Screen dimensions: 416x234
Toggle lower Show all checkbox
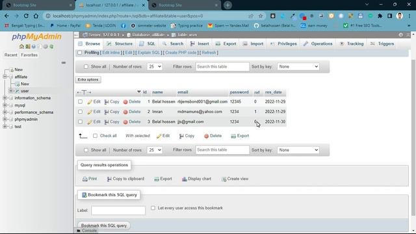tap(86, 150)
